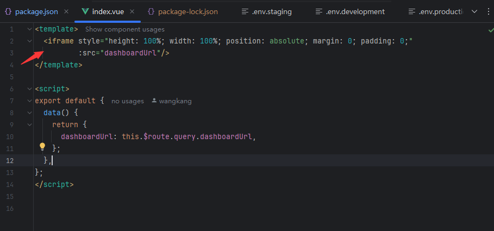Viewport: 494px width, 231px height.
Task: Click the author icon beside wangkang
Action: pyautogui.click(x=154, y=101)
